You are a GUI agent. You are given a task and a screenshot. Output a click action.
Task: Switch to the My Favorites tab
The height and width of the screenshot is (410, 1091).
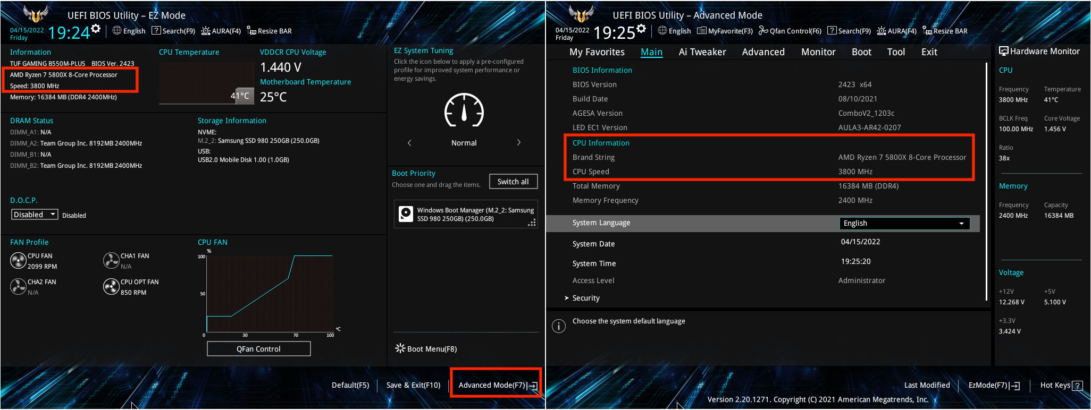(597, 52)
